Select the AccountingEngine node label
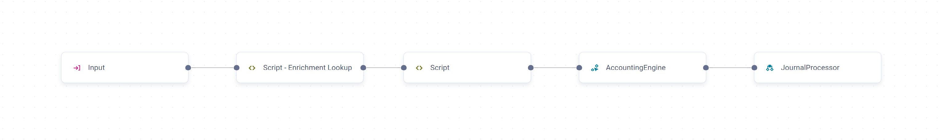941x140 pixels. click(x=635, y=68)
